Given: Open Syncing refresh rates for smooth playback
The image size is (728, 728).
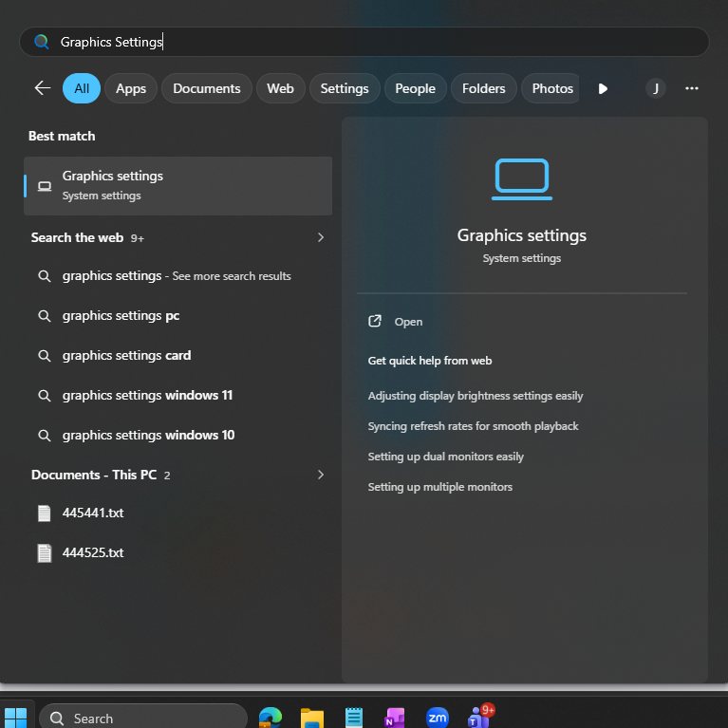Looking at the screenshot, I should click(473, 426).
